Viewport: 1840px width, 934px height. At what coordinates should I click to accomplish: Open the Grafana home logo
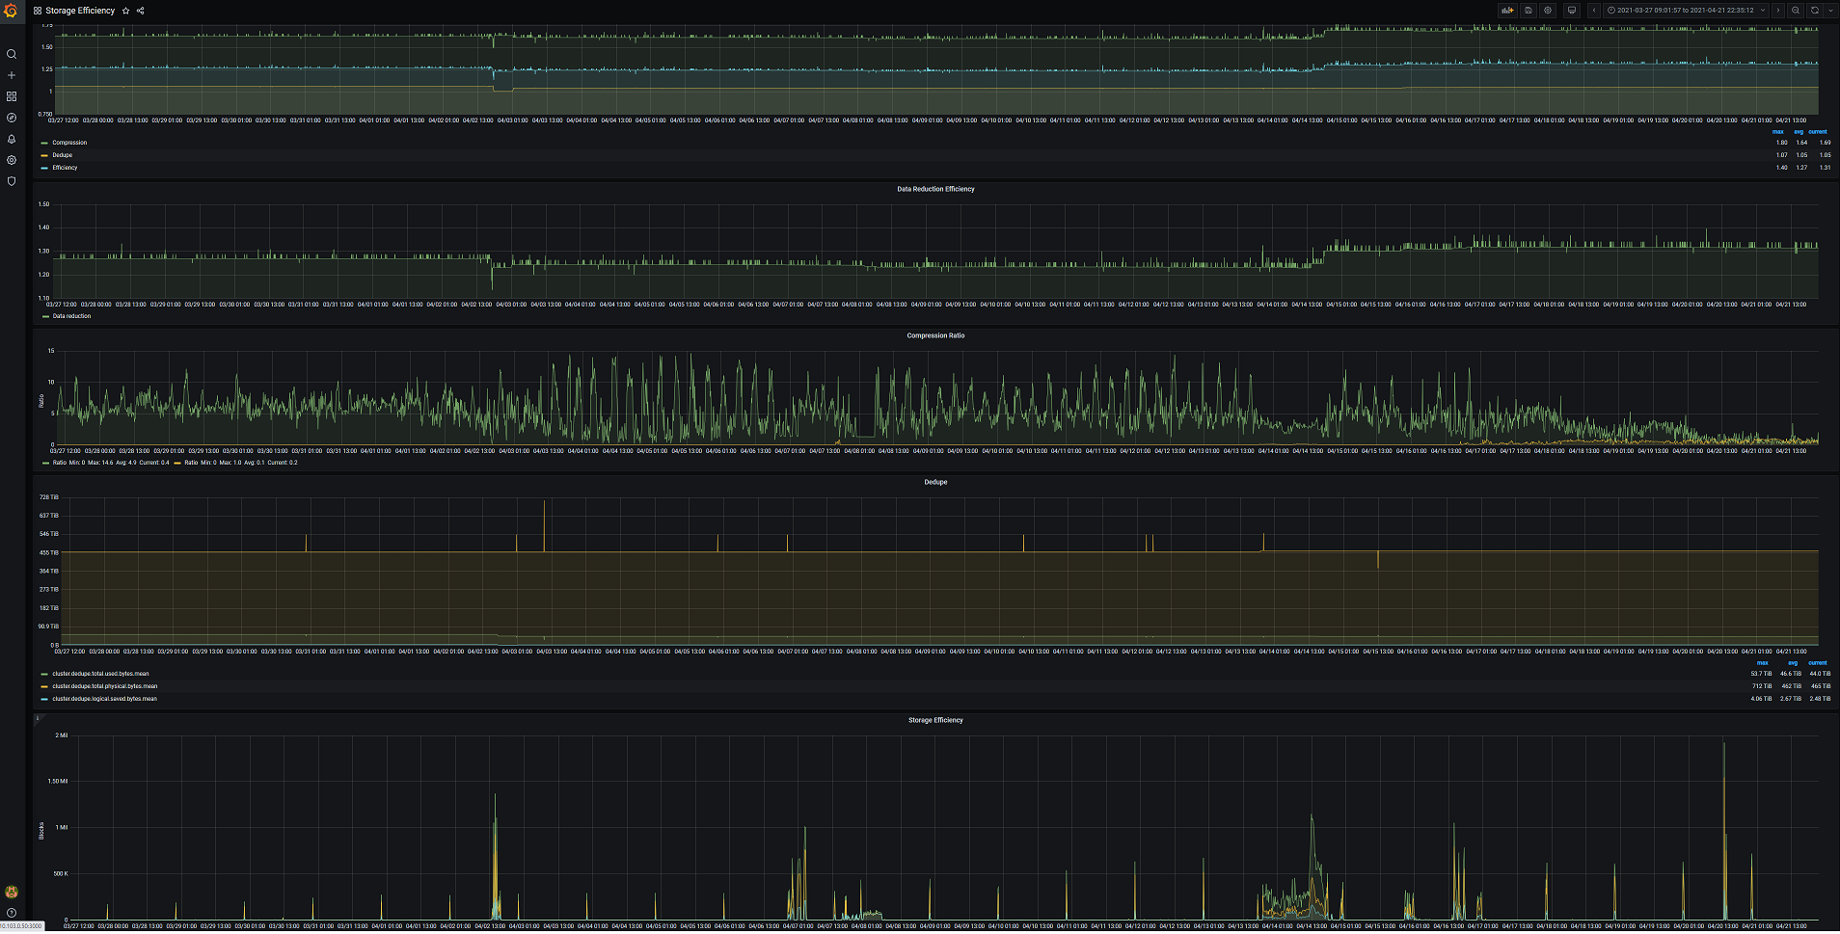pyautogui.click(x=12, y=12)
